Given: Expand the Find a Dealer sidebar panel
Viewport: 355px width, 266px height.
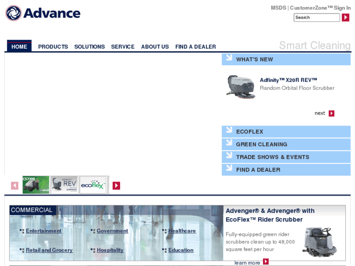Looking at the screenshot, I should click(286, 169).
